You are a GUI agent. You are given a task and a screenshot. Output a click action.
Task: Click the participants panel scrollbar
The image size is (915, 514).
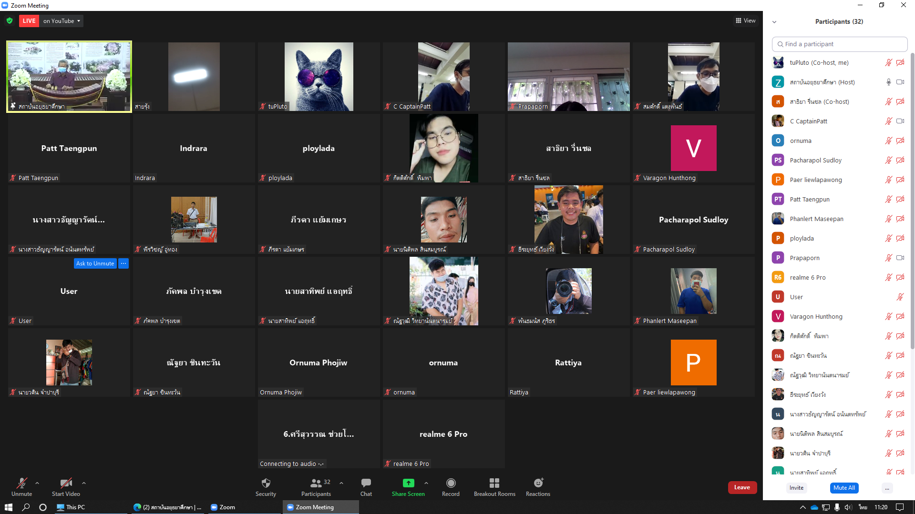click(913, 200)
